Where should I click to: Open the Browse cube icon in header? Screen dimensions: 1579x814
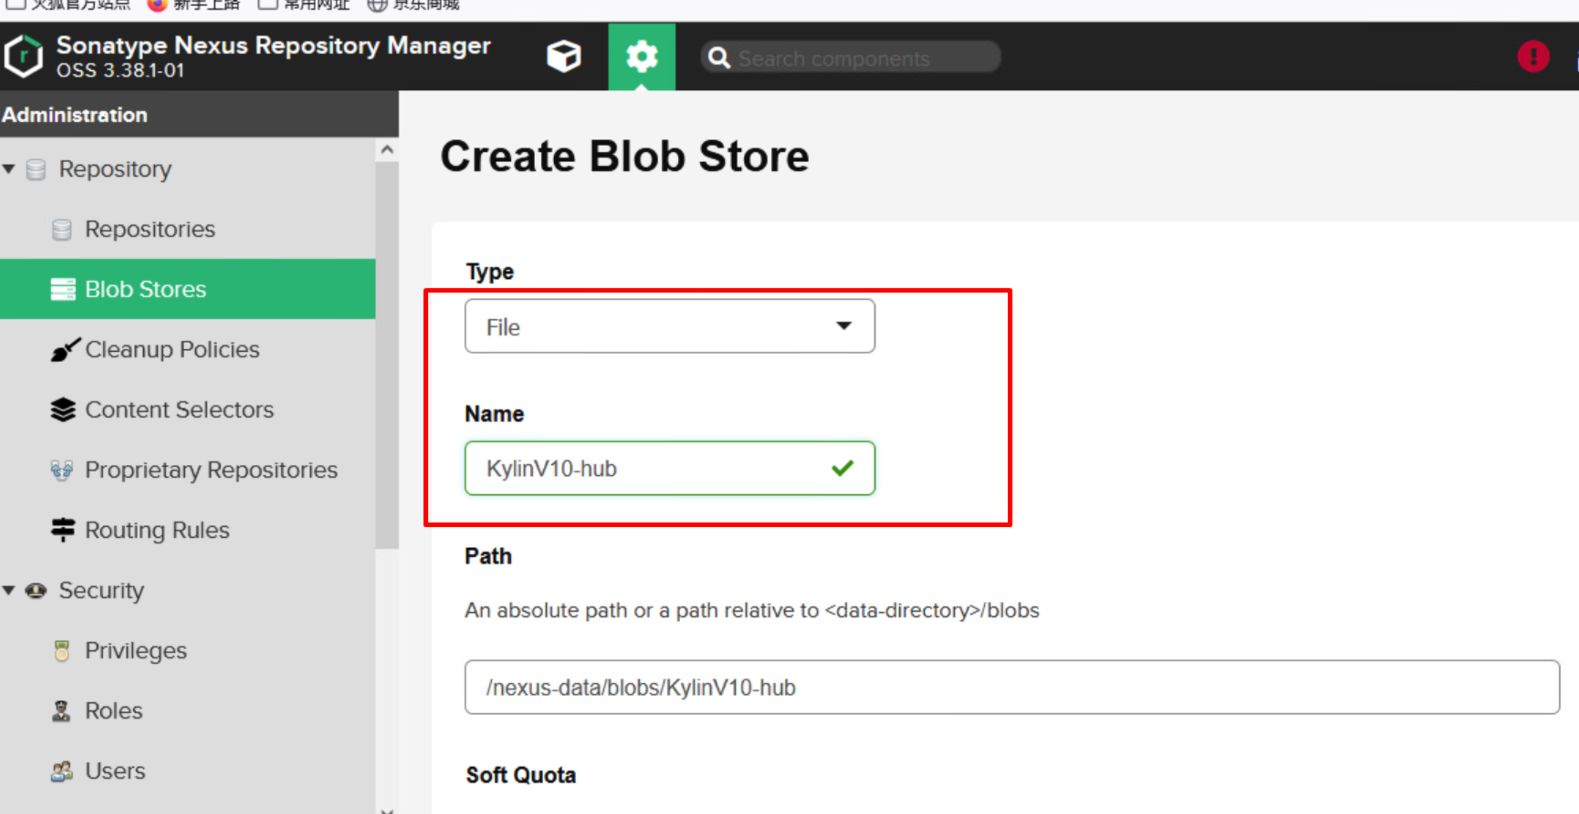coord(564,57)
